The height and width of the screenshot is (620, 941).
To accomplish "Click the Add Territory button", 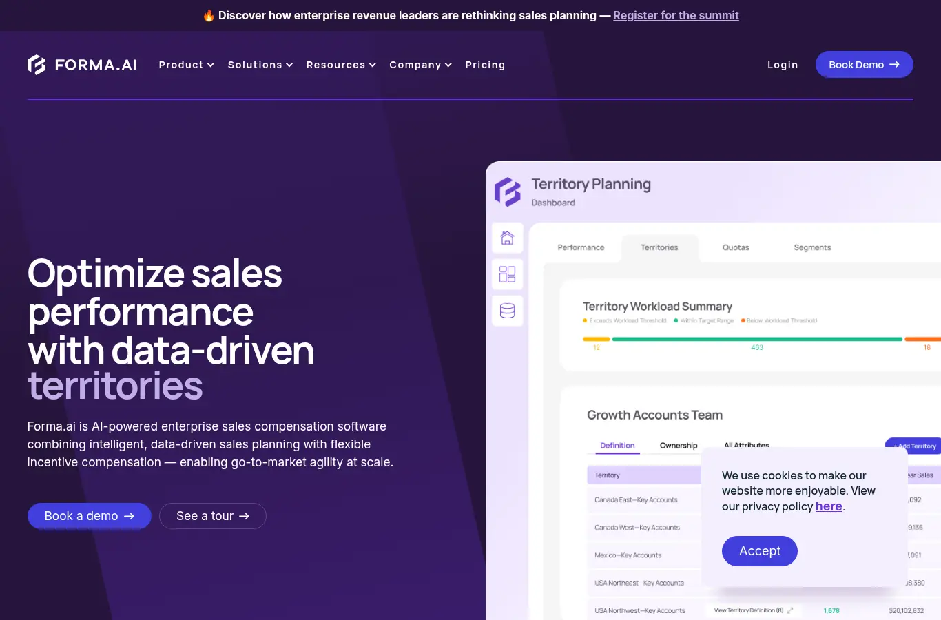I will (913, 446).
